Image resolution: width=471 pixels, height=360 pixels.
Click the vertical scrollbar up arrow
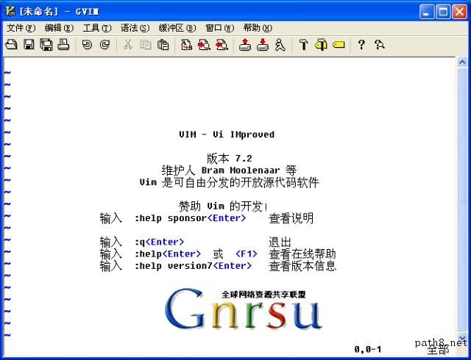coord(462,62)
